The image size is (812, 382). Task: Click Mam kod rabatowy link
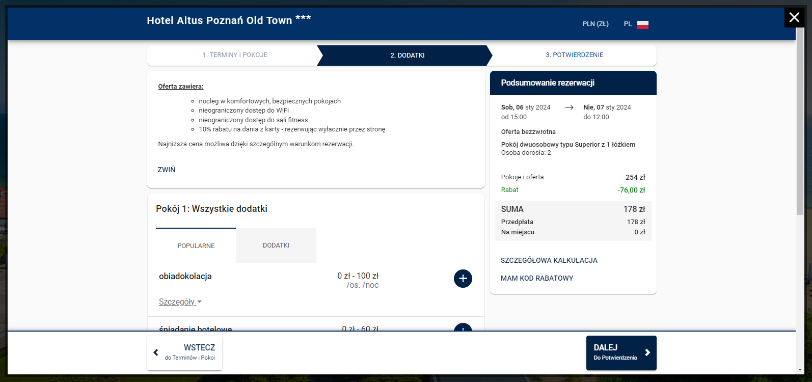coord(537,278)
